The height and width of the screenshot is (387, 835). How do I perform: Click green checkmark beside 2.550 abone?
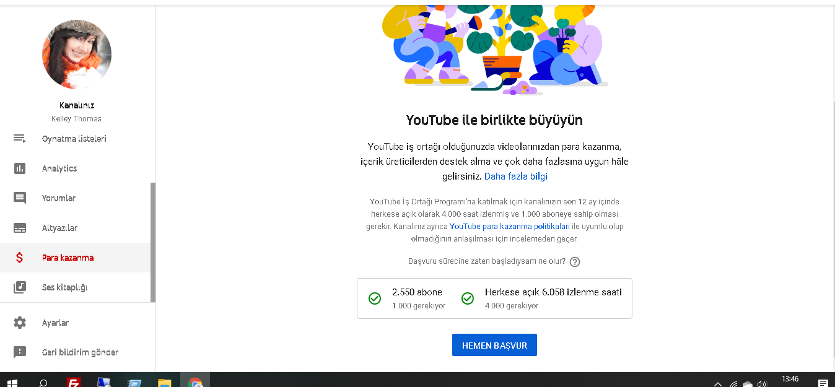375,298
